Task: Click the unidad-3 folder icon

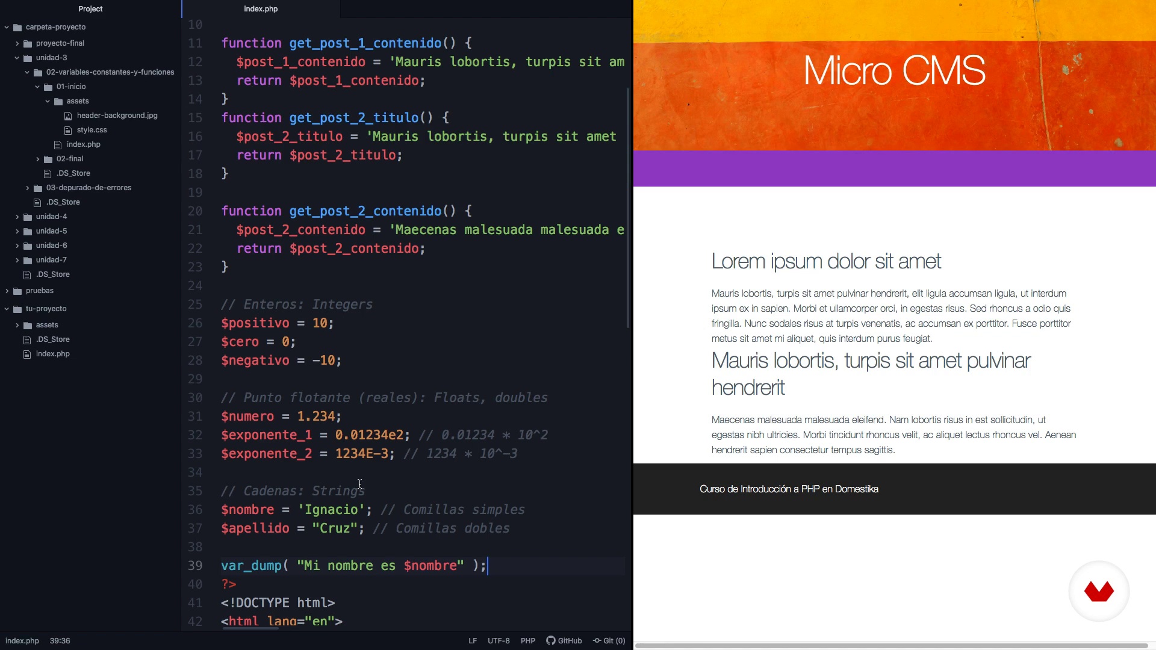Action: [28, 58]
